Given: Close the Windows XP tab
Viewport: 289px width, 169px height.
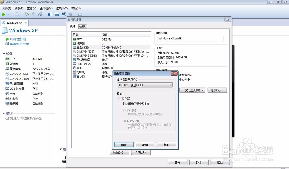Looking at the screenshot, I should [x=26, y=23].
